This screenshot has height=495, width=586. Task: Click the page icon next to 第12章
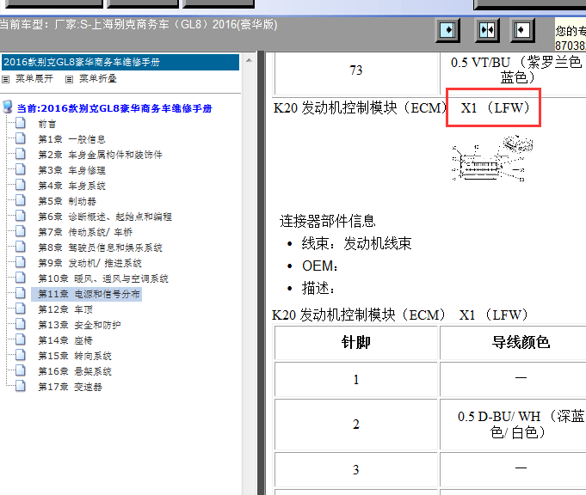(x=21, y=309)
